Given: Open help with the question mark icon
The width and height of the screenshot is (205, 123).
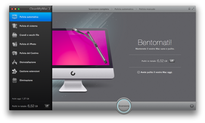Looking at the screenshot, I should click(192, 106).
